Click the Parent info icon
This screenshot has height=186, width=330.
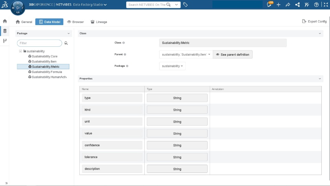(x=125, y=55)
